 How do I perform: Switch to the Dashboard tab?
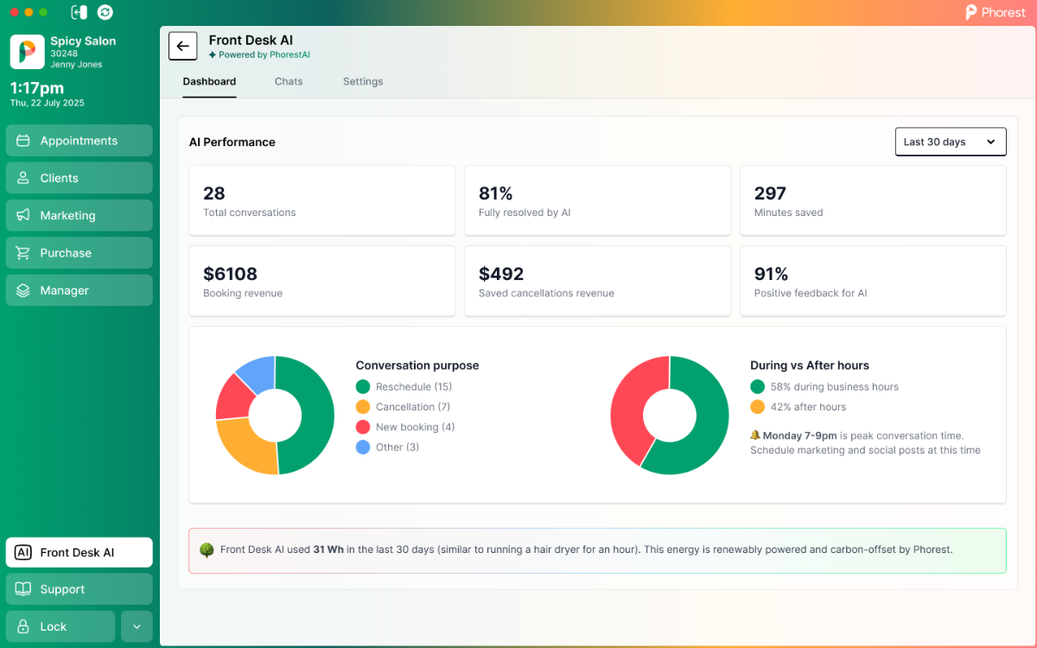coord(209,81)
